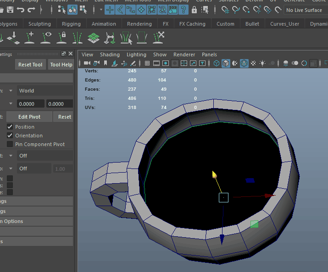Click the yellow Y-axis manipulator arrow
The height and width of the screenshot is (272, 328).
[x=214, y=174]
